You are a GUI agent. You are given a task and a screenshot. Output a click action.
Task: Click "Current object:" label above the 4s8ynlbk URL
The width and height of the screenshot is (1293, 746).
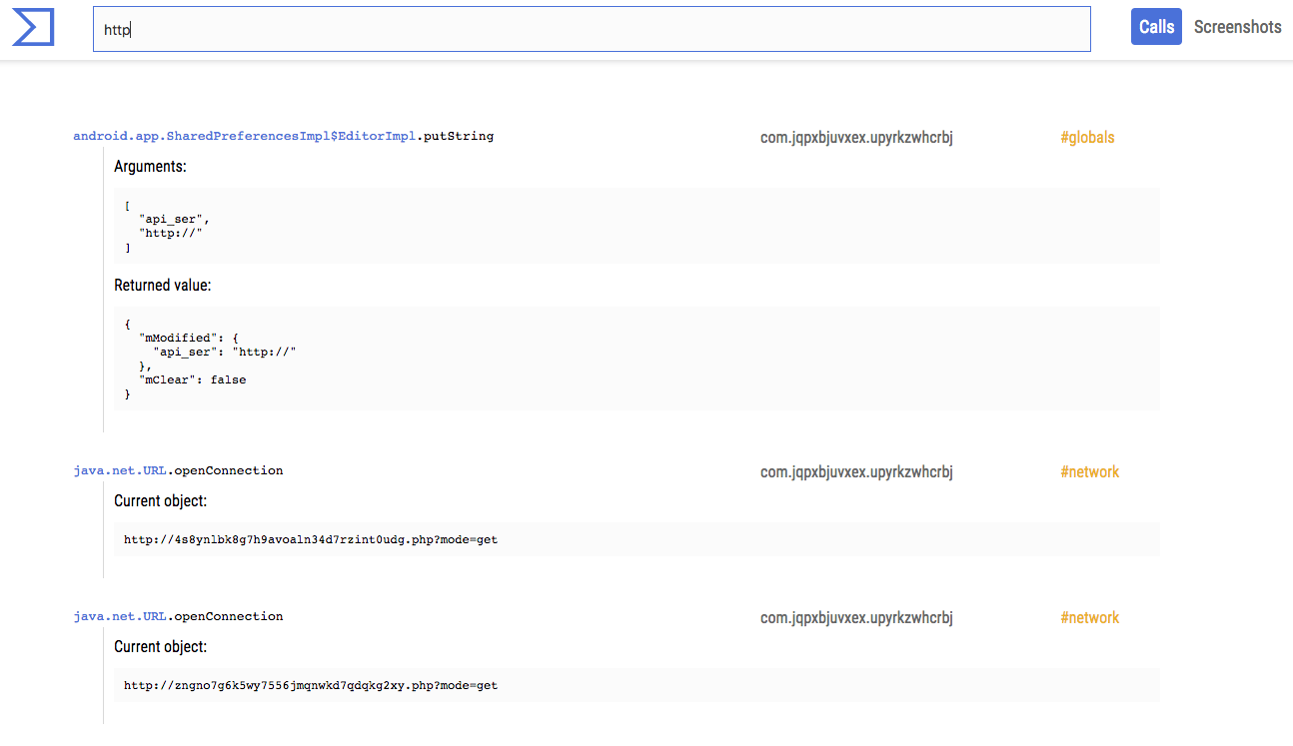pyautogui.click(x=160, y=501)
